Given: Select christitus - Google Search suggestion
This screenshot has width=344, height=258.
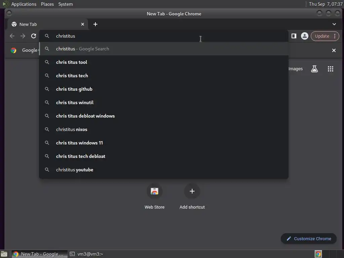Looking at the screenshot, I should pos(164,49).
